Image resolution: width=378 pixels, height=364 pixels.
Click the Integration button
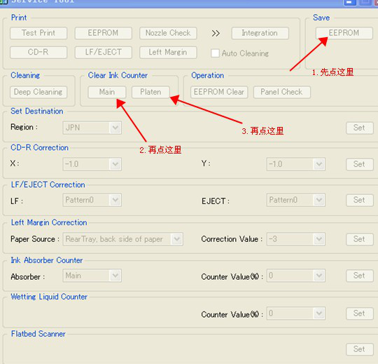pyautogui.click(x=260, y=33)
